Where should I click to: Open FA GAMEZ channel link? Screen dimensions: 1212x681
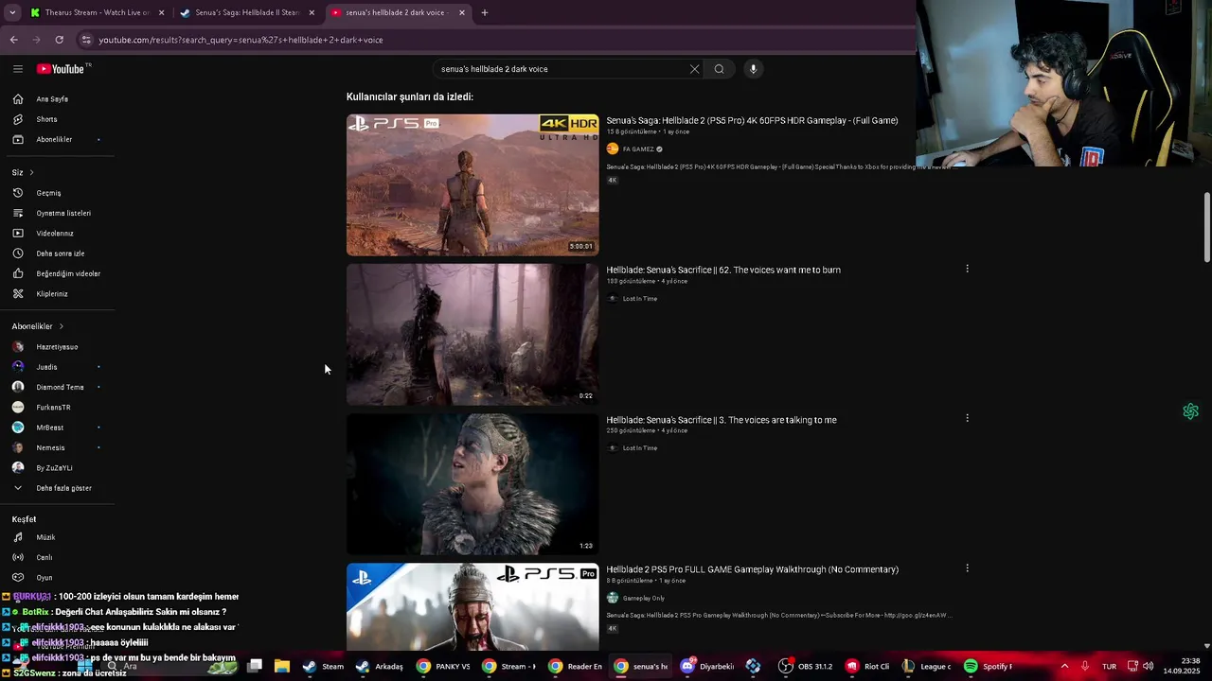click(638, 148)
